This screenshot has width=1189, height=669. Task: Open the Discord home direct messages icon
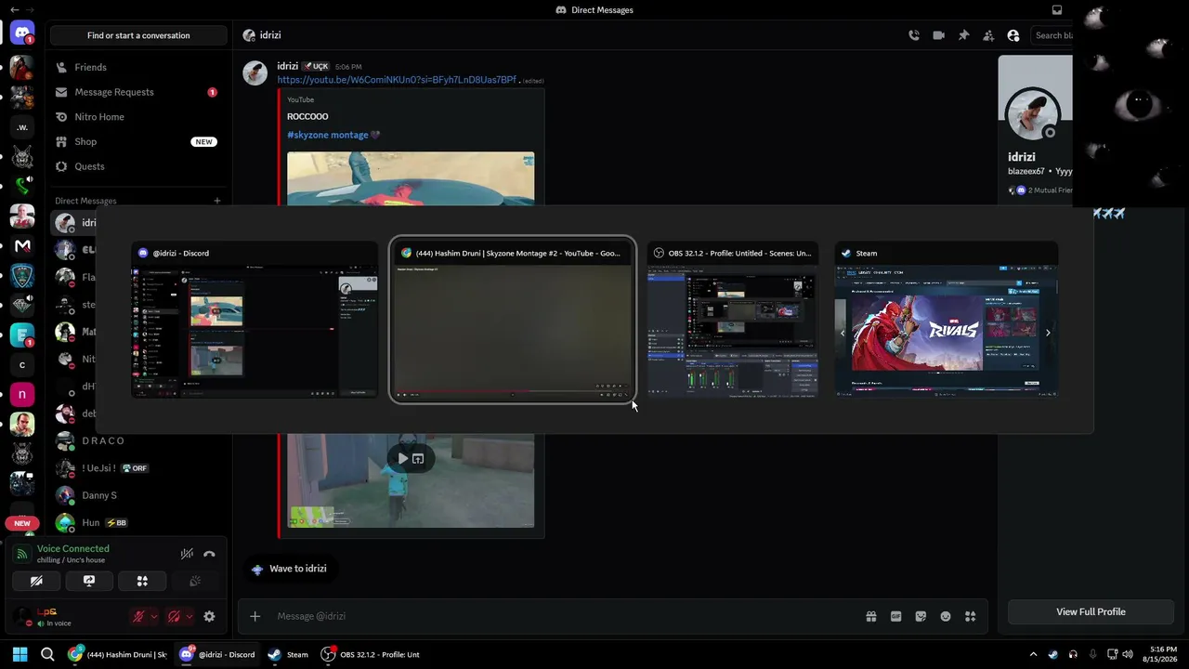(x=22, y=33)
